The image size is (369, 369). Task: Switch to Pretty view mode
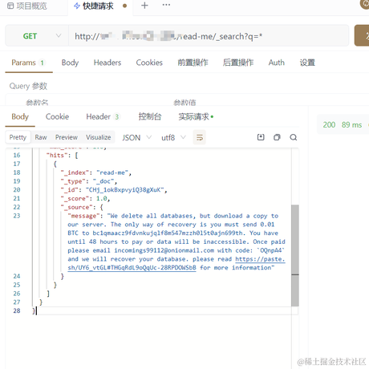click(18, 137)
